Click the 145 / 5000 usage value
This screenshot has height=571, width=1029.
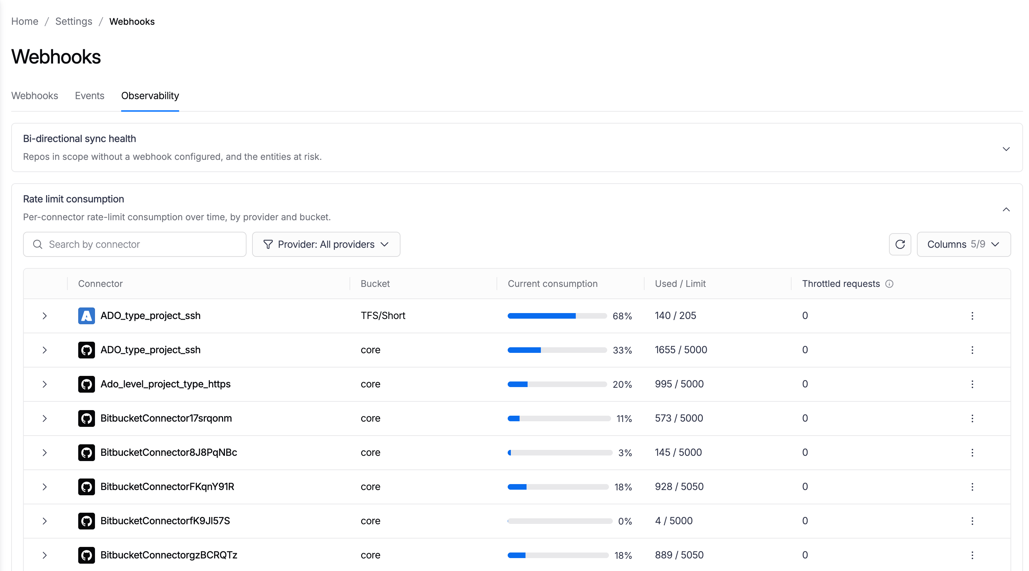click(678, 452)
